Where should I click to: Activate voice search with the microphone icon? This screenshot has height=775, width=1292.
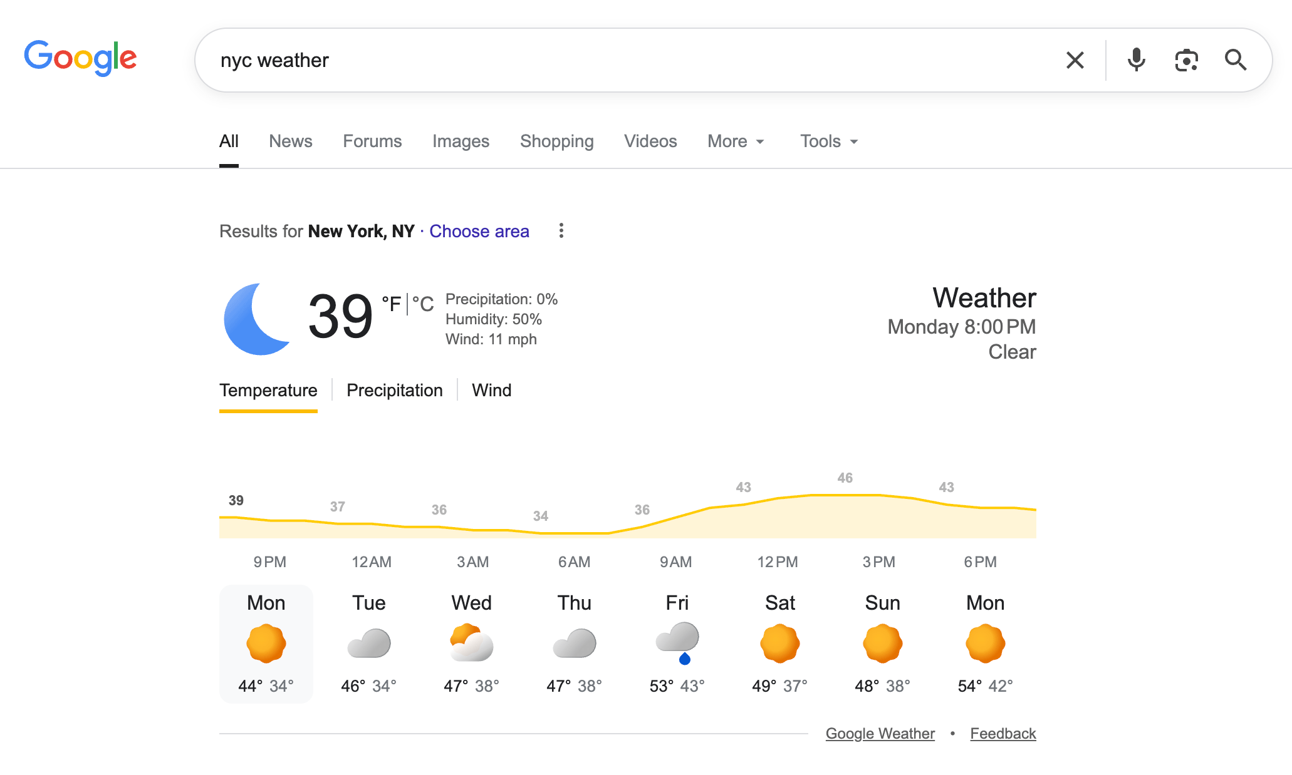1136,59
